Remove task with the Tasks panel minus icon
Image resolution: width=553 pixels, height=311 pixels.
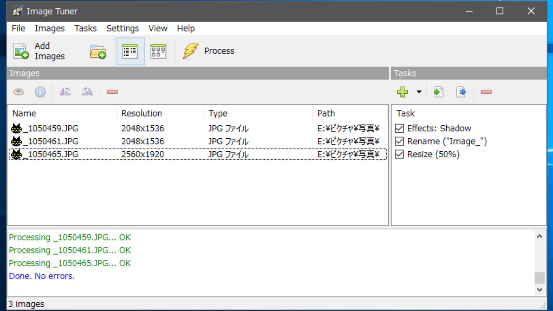tap(486, 92)
